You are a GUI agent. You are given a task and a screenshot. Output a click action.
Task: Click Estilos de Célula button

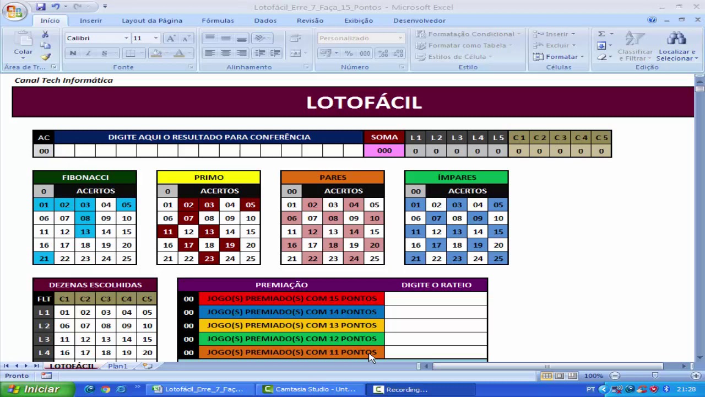pos(454,57)
